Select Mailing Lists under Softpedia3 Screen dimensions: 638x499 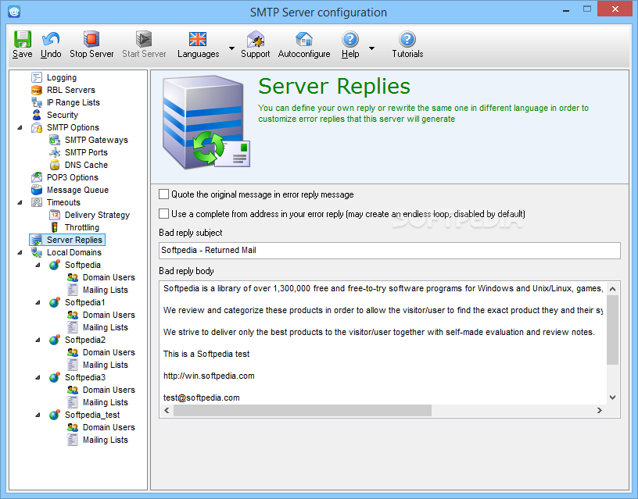pos(106,402)
